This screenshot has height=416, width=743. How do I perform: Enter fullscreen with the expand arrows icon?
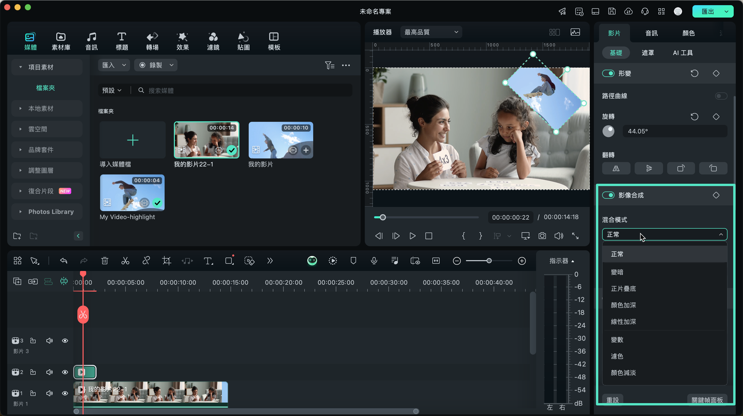tap(575, 236)
